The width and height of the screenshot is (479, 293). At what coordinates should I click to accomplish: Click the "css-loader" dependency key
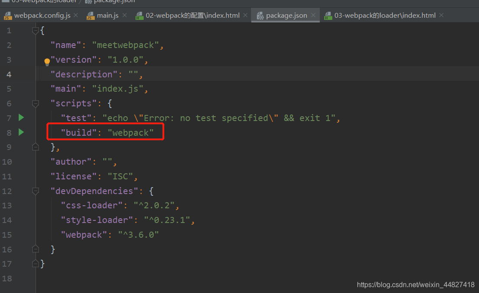[x=91, y=205]
